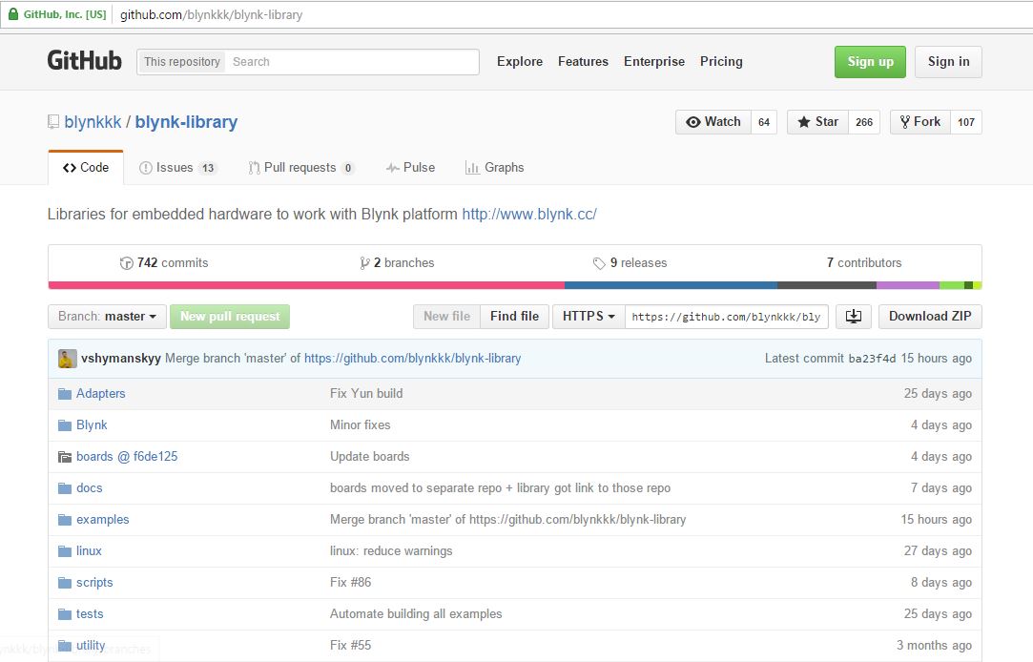Click the GitHub logo
Viewport: 1033px width, 662px height.
click(84, 60)
